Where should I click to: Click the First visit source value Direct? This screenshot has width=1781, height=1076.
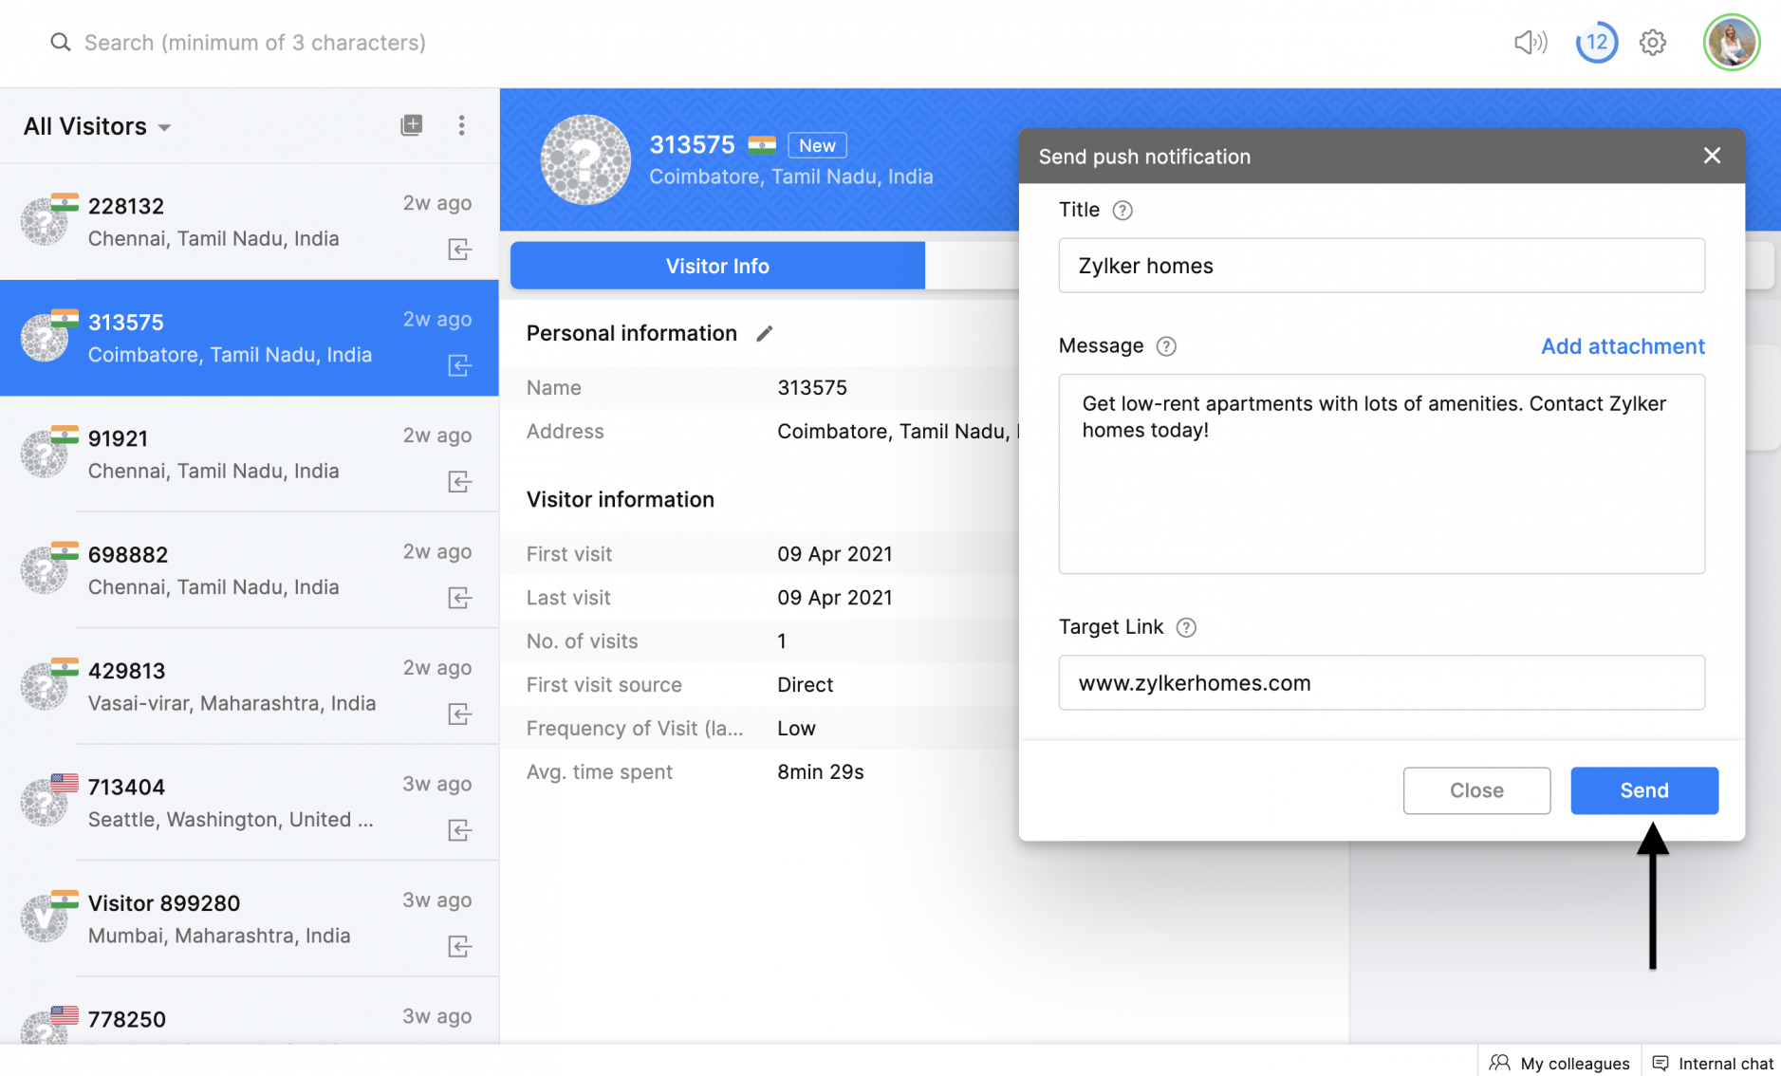(x=806, y=685)
